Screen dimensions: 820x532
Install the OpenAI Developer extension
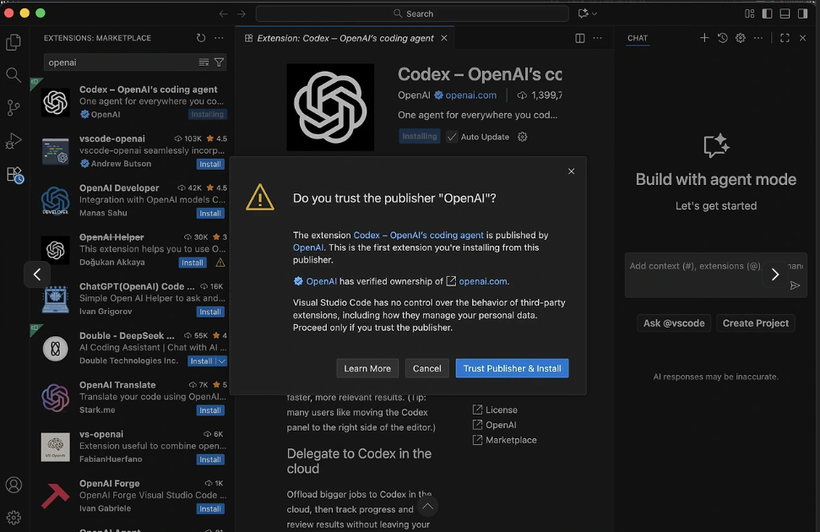coord(210,214)
